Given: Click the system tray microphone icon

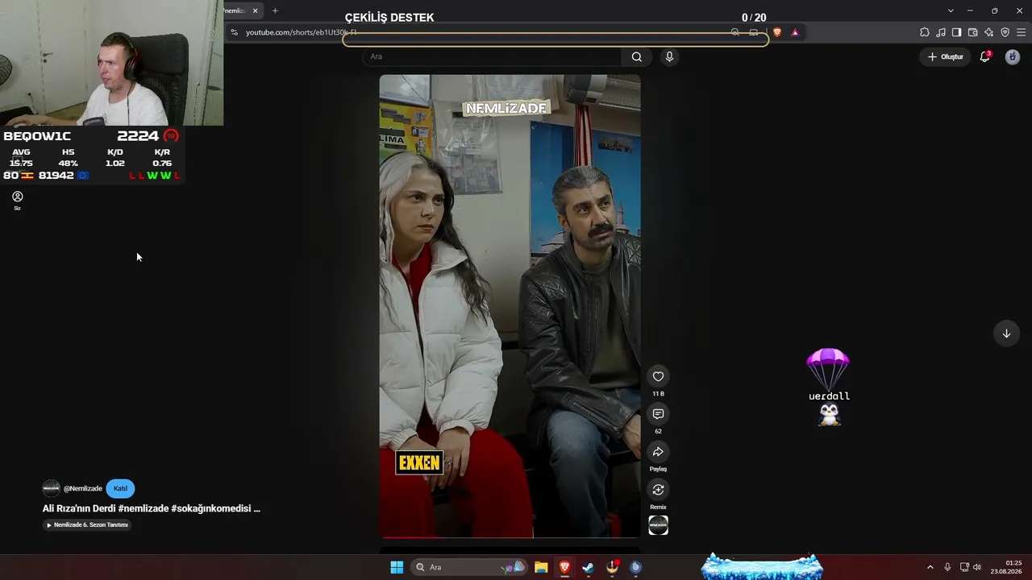Looking at the screenshot, I should pyautogui.click(x=947, y=567).
